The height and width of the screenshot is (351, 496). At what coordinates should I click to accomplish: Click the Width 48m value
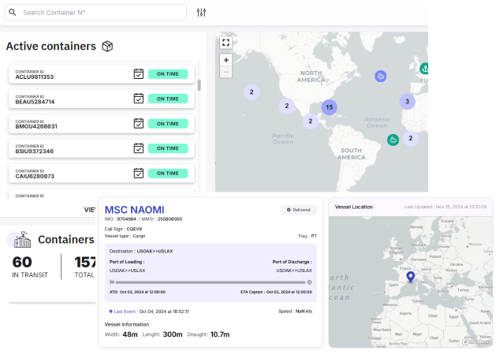tap(130, 334)
